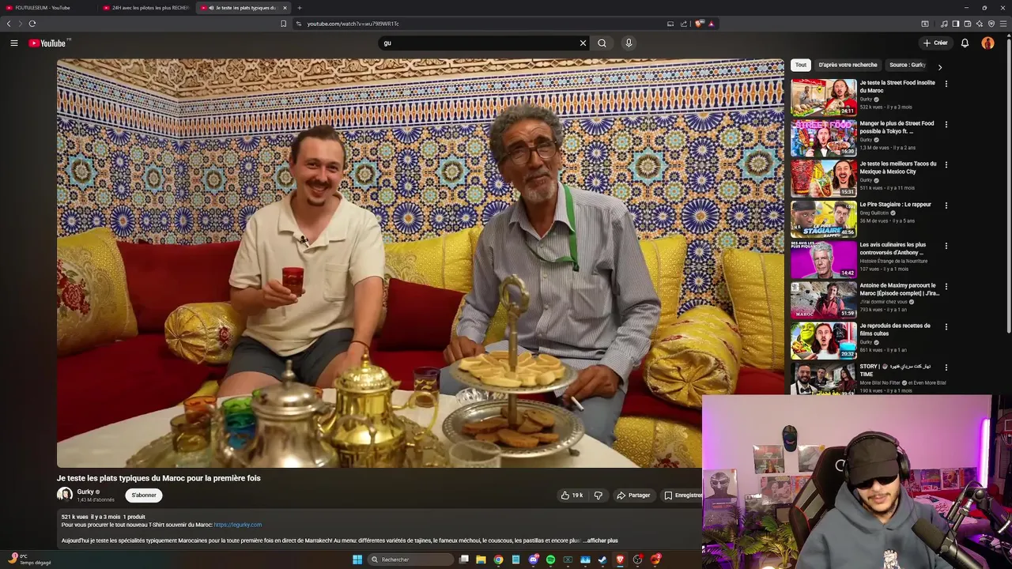The image size is (1012, 569).
Task: Open Brave Playlist music note icon
Action: (944, 24)
